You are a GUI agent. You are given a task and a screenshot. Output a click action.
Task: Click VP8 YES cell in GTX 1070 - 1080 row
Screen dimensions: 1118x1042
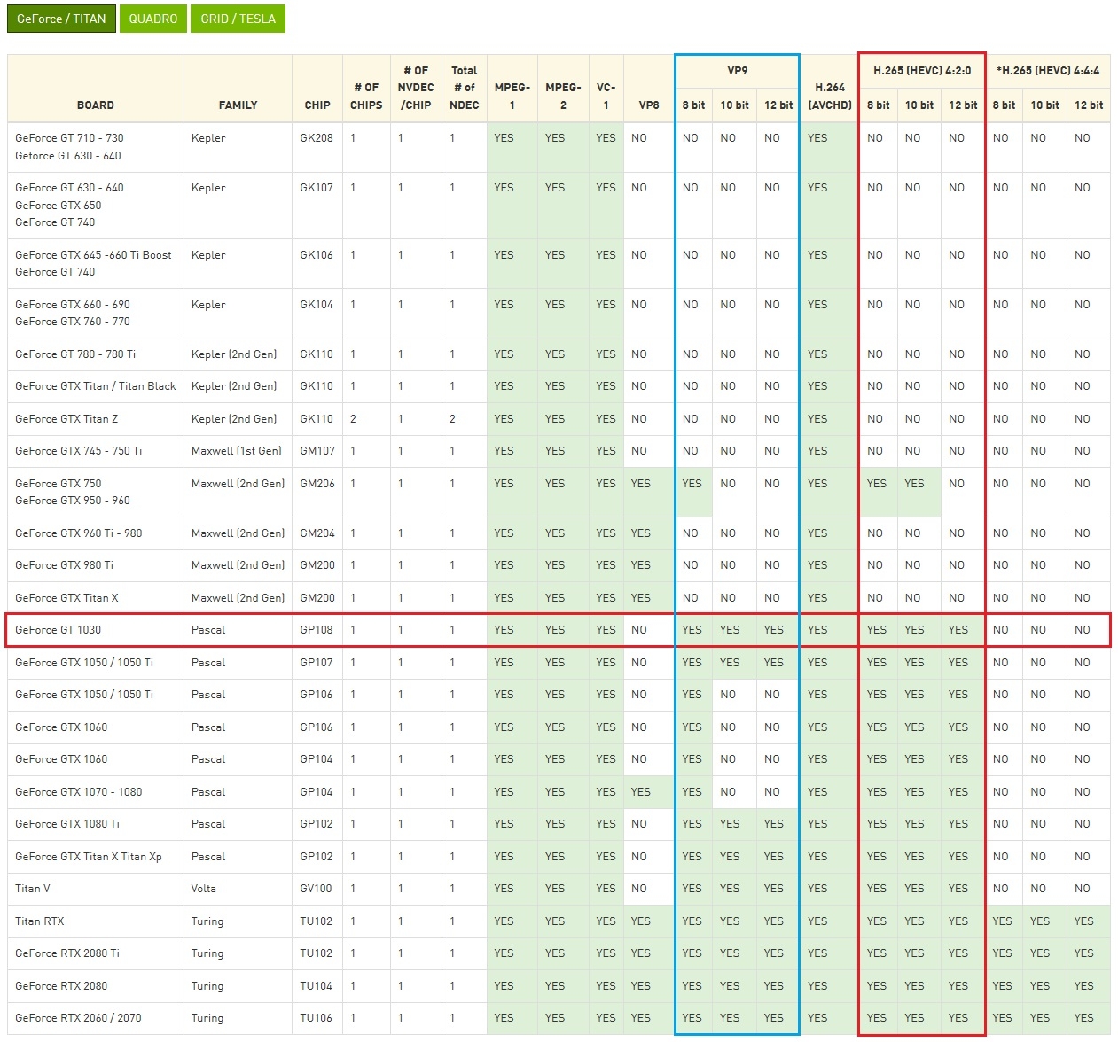[x=649, y=792]
